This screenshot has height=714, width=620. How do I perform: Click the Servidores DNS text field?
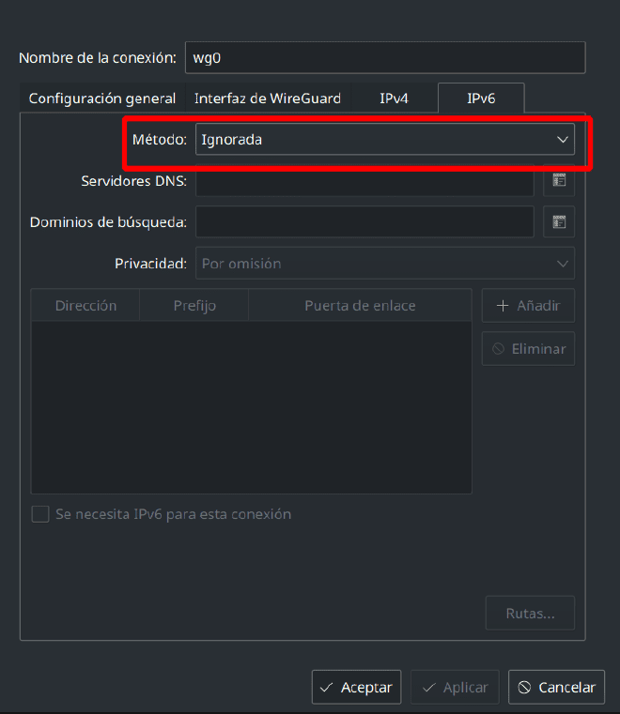(364, 180)
